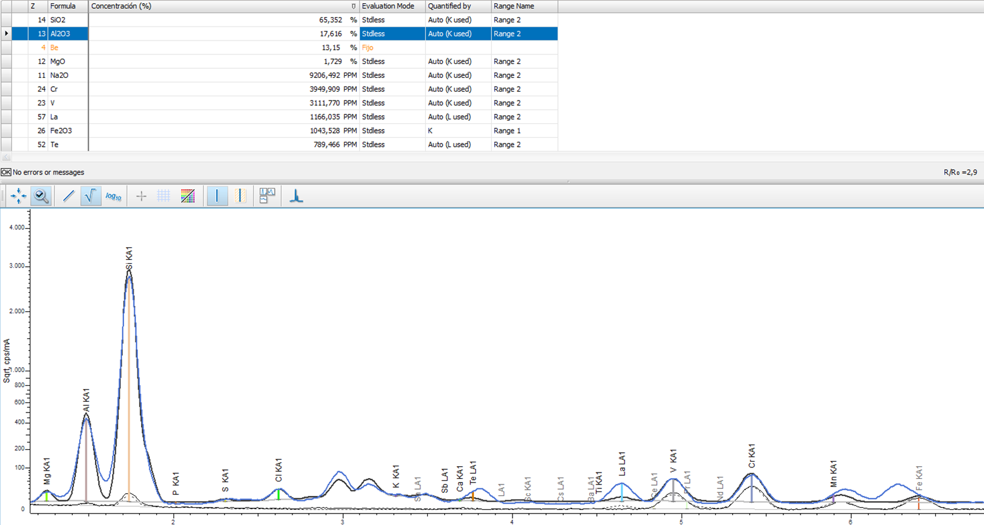Click the P KA1 peak label

176,484
